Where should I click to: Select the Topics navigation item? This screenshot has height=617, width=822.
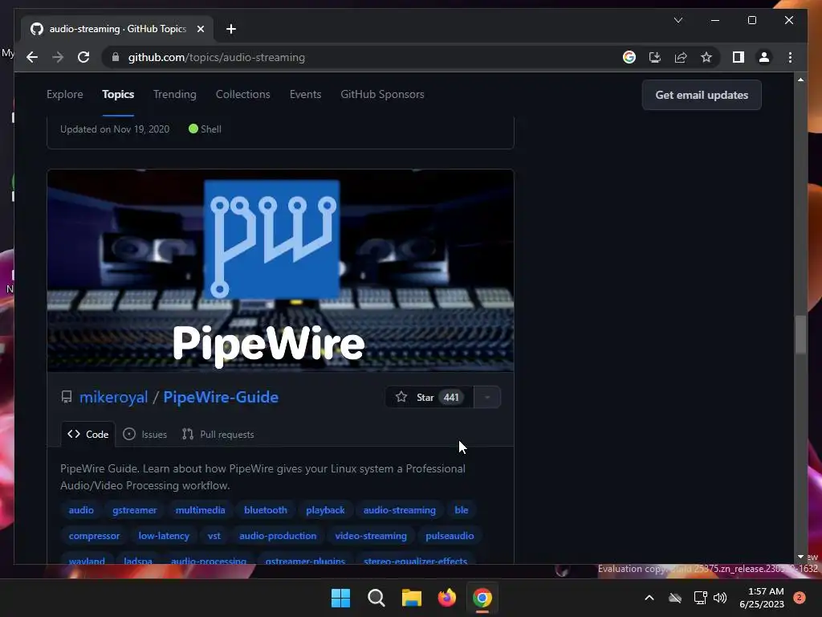pos(118,95)
